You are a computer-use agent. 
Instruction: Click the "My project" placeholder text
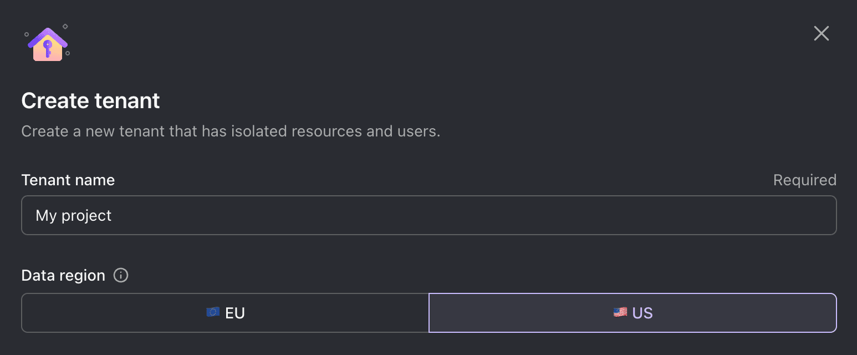[74, 215]
